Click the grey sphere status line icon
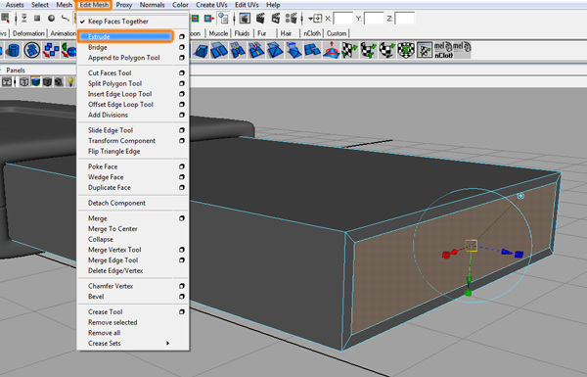The height and width of the screenshot is (377, 587). (51, 18)
